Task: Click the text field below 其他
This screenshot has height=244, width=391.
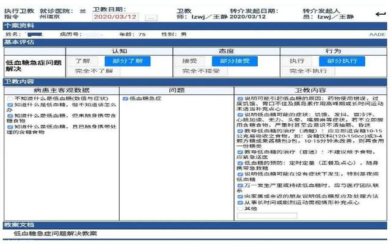Action: pyautogui.click(x=267, y=215)
